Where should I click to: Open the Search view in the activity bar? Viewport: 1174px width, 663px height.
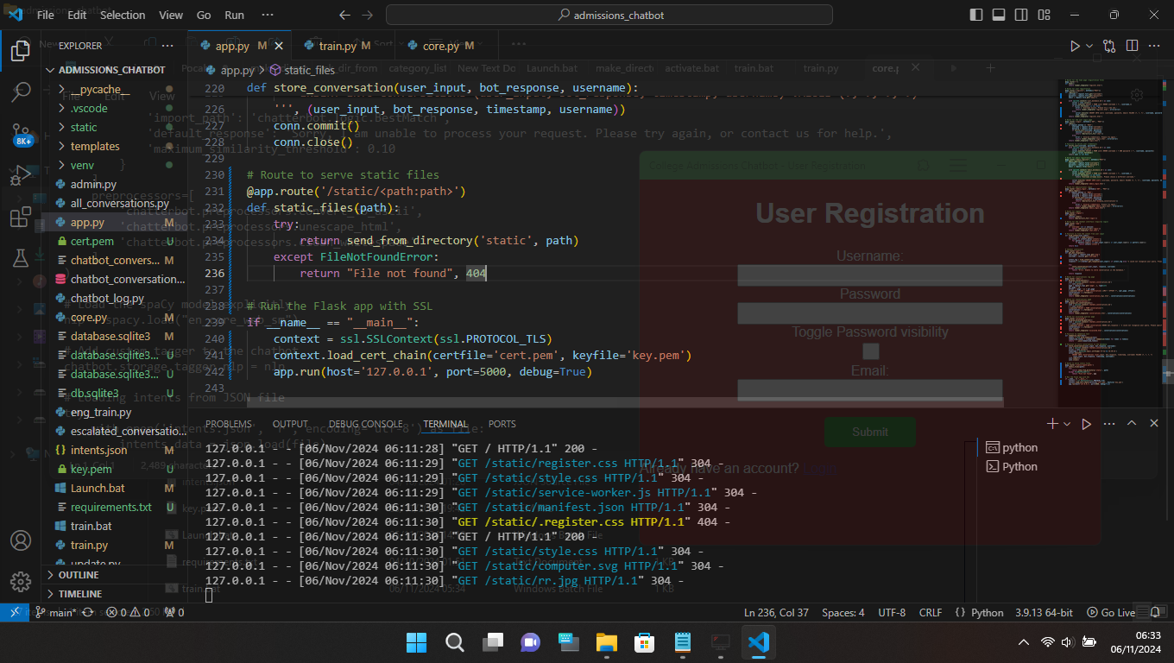[x=21, y=92]
